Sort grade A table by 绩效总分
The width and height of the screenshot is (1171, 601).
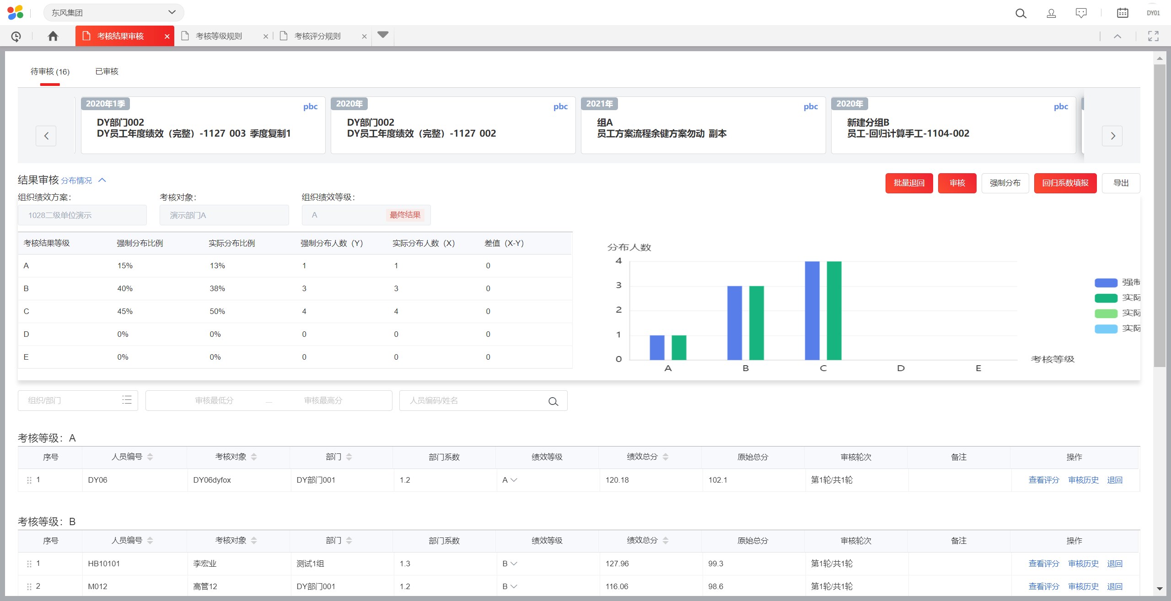(x=666, y=457)
